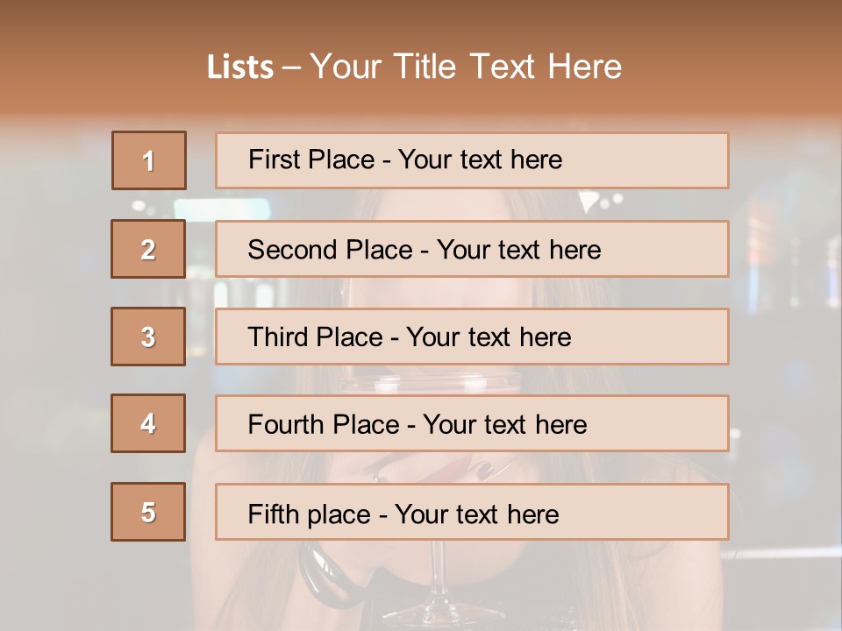Select the "Second Place - Your text here" bar
Screen dimensions: 842x631
click(x=472, y=249)
